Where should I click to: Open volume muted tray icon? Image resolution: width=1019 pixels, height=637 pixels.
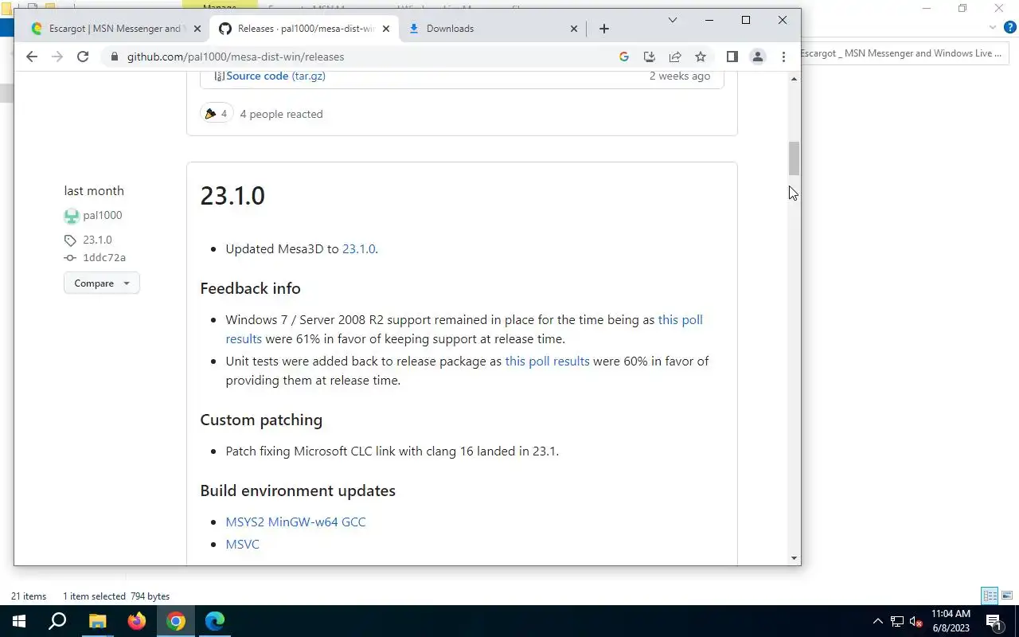point(916,621)
